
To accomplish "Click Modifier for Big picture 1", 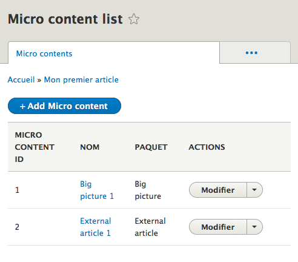I will pyautogui.click(x=218, y=190).
